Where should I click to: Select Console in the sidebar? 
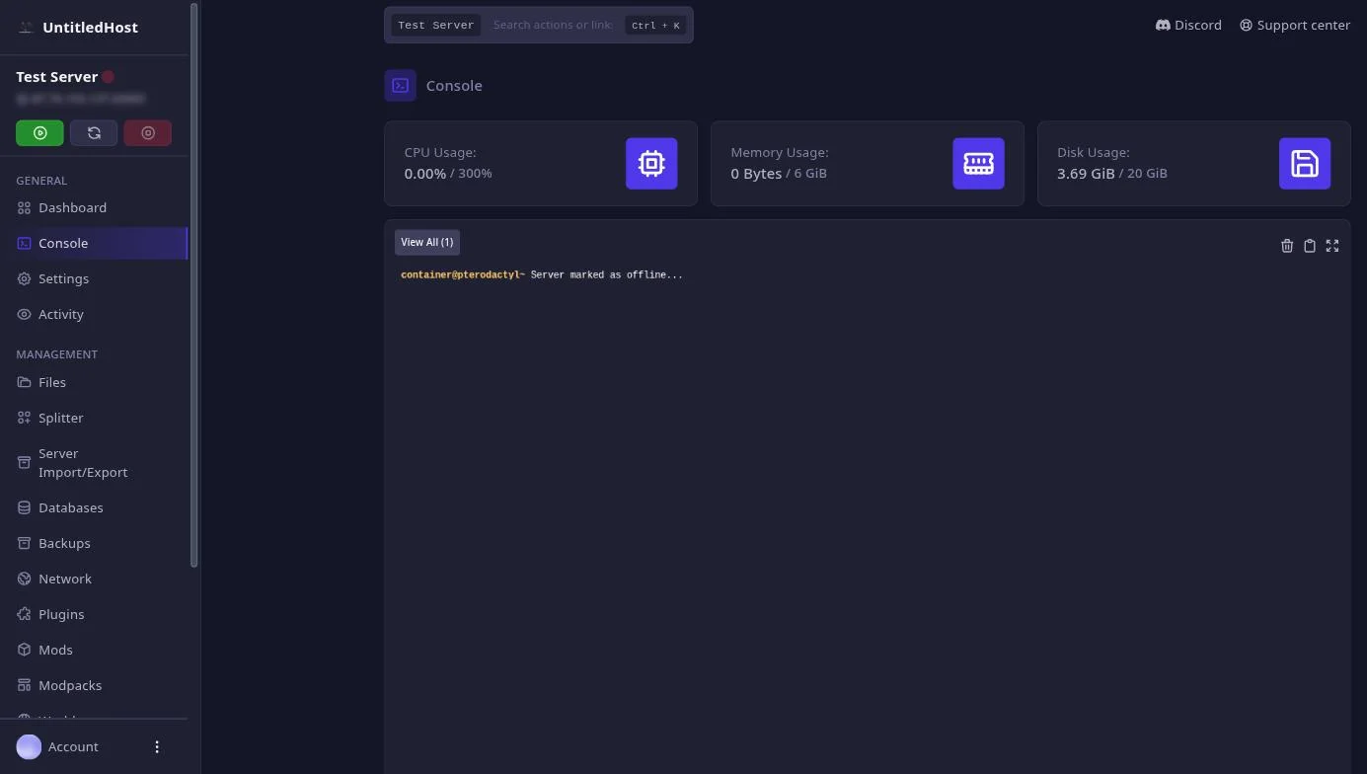coord(94,243)
